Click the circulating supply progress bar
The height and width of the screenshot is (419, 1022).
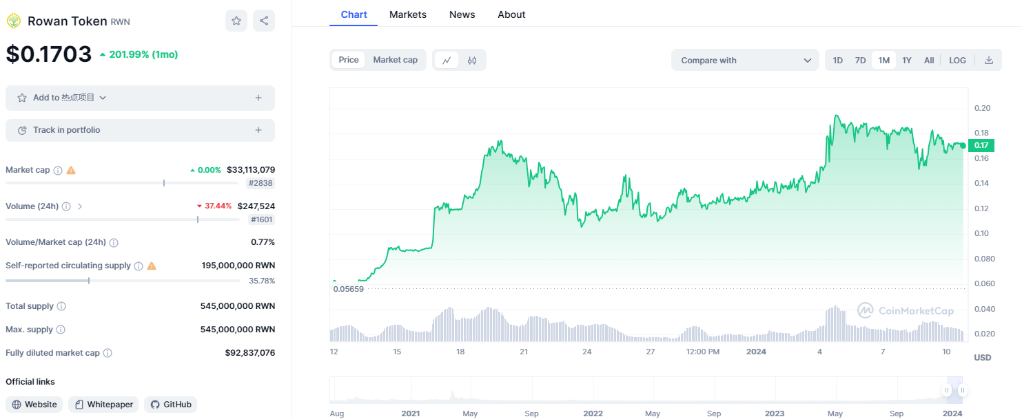point(122,281)
